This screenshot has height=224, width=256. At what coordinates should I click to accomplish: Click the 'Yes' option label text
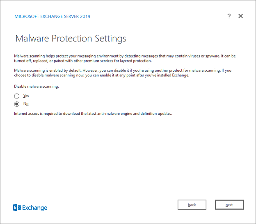tap(26, 96)
